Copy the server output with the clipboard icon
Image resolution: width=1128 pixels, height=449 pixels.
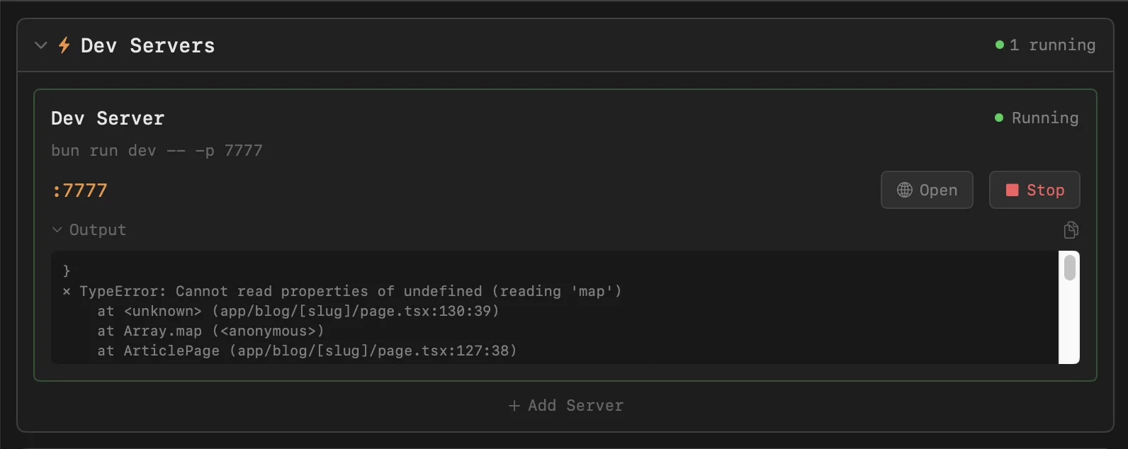(1071, 230)
